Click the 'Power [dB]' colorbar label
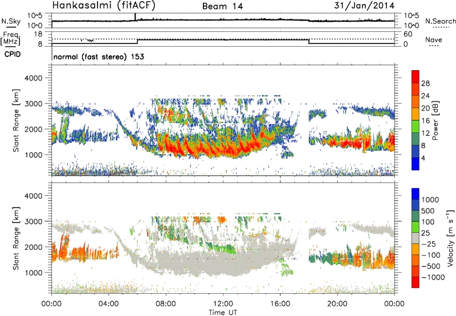Viewport: 456px width, 316px height. click(435, 120)
